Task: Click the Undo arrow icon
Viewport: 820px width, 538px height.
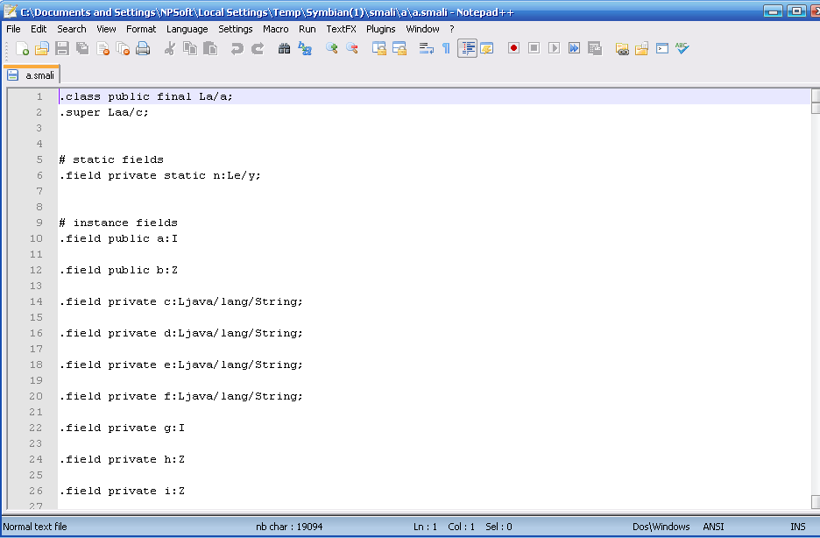Action: [x=237, y=48]
